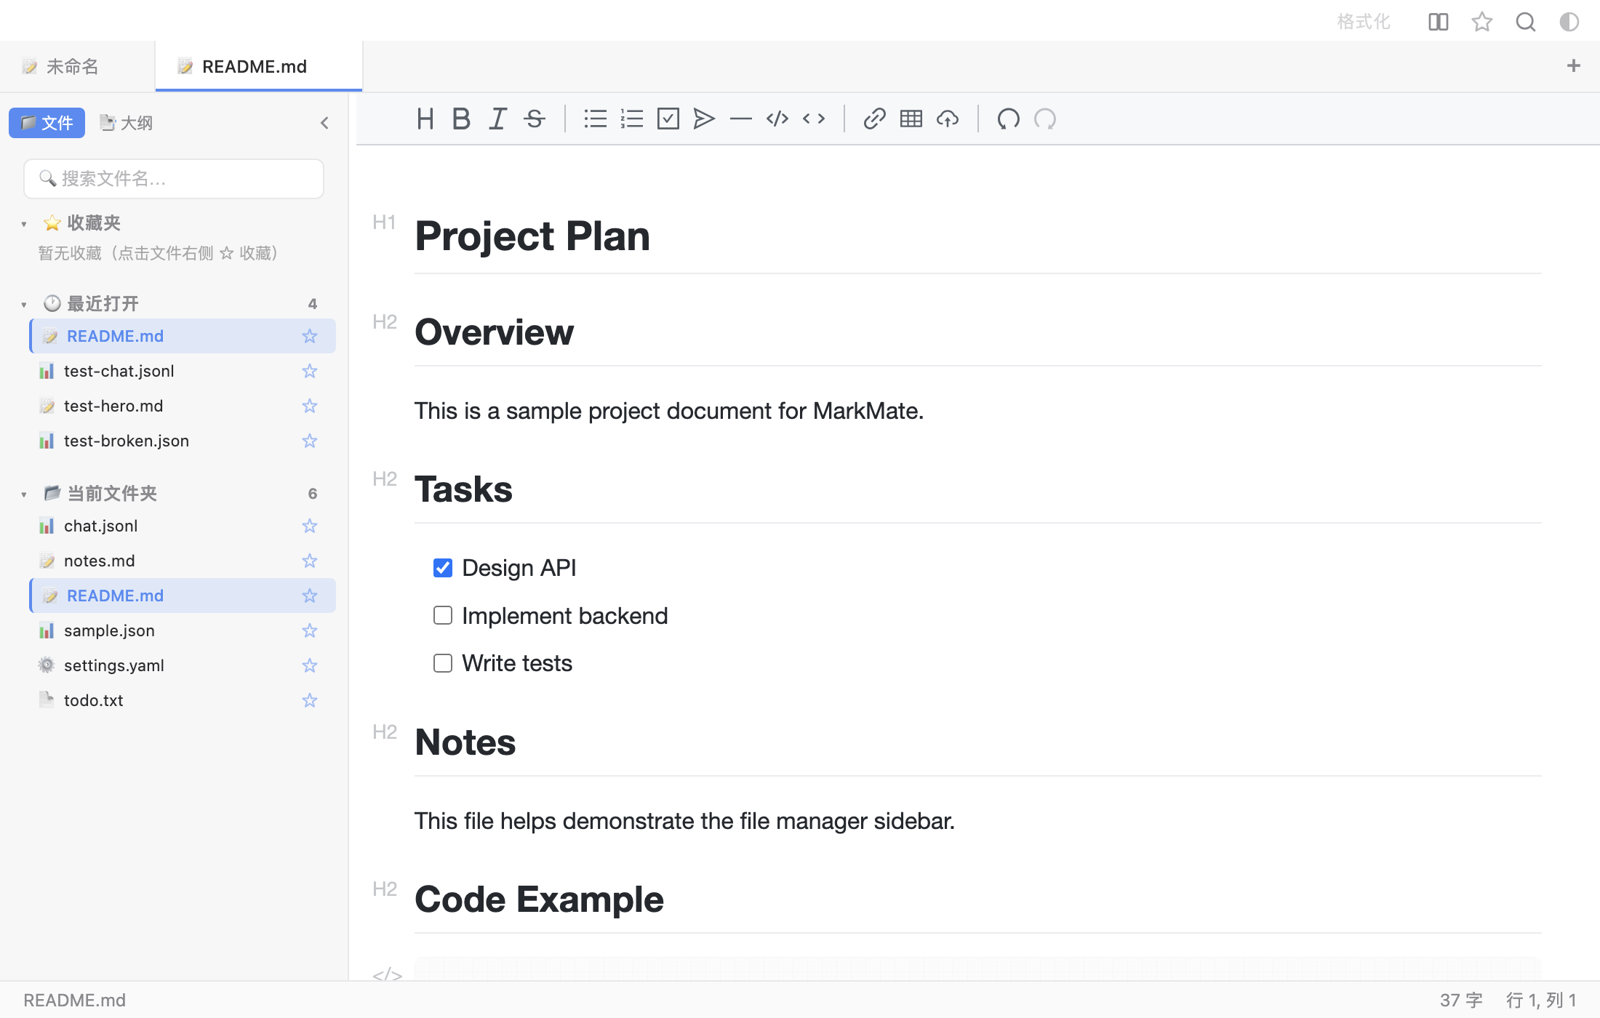The width and height of the screenshot is (1600, 1018).
Task: Check the Implement backend task
Action: click(443, 616)
